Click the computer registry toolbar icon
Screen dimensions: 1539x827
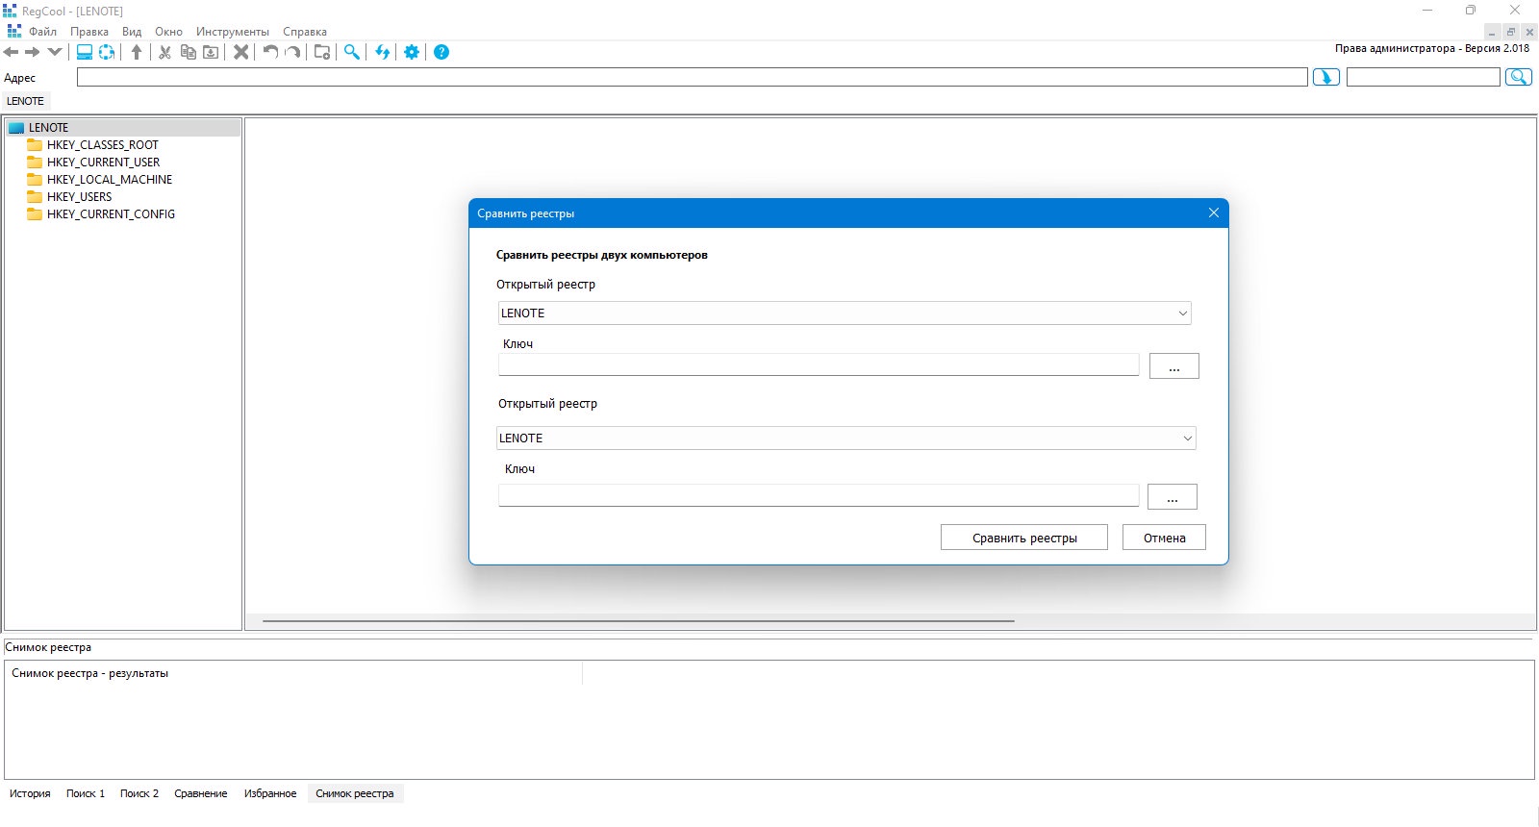(85, 52)
